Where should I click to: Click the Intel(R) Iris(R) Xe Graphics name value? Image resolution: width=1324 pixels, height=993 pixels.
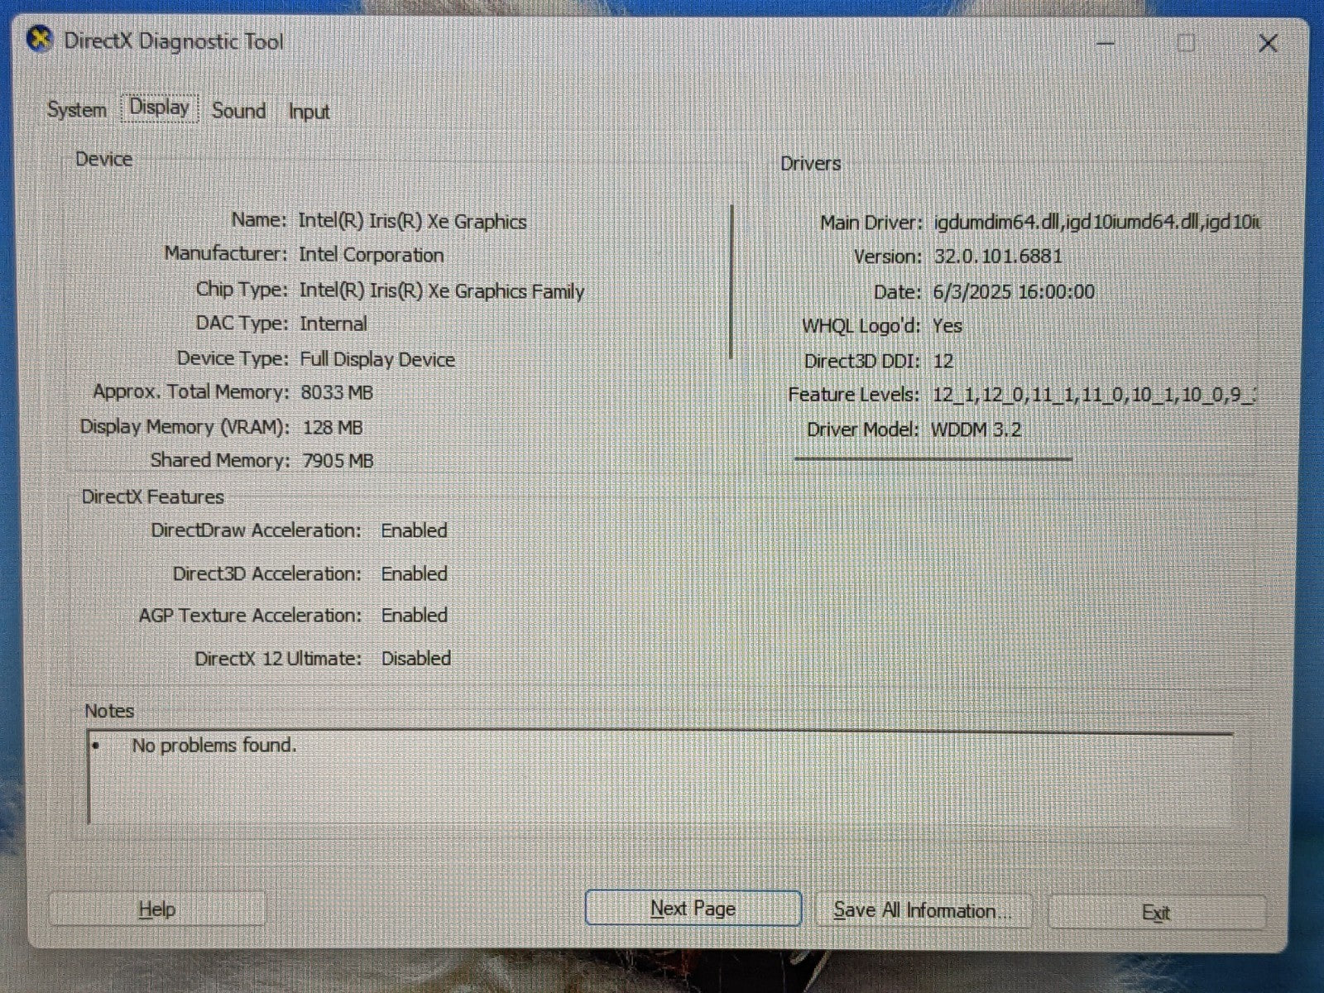click(x=412, y=222)
